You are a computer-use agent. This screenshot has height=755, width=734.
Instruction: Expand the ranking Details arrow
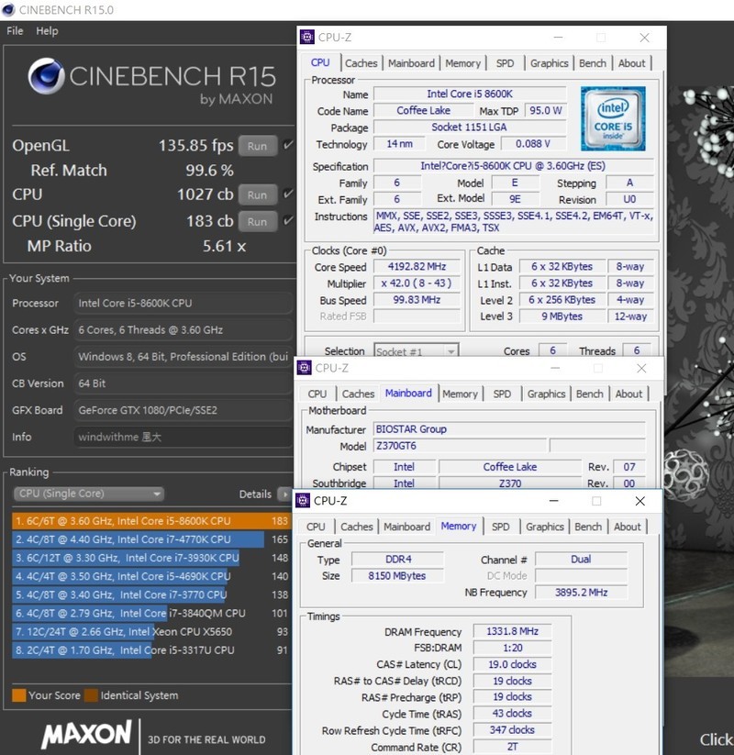coord(284,494)
